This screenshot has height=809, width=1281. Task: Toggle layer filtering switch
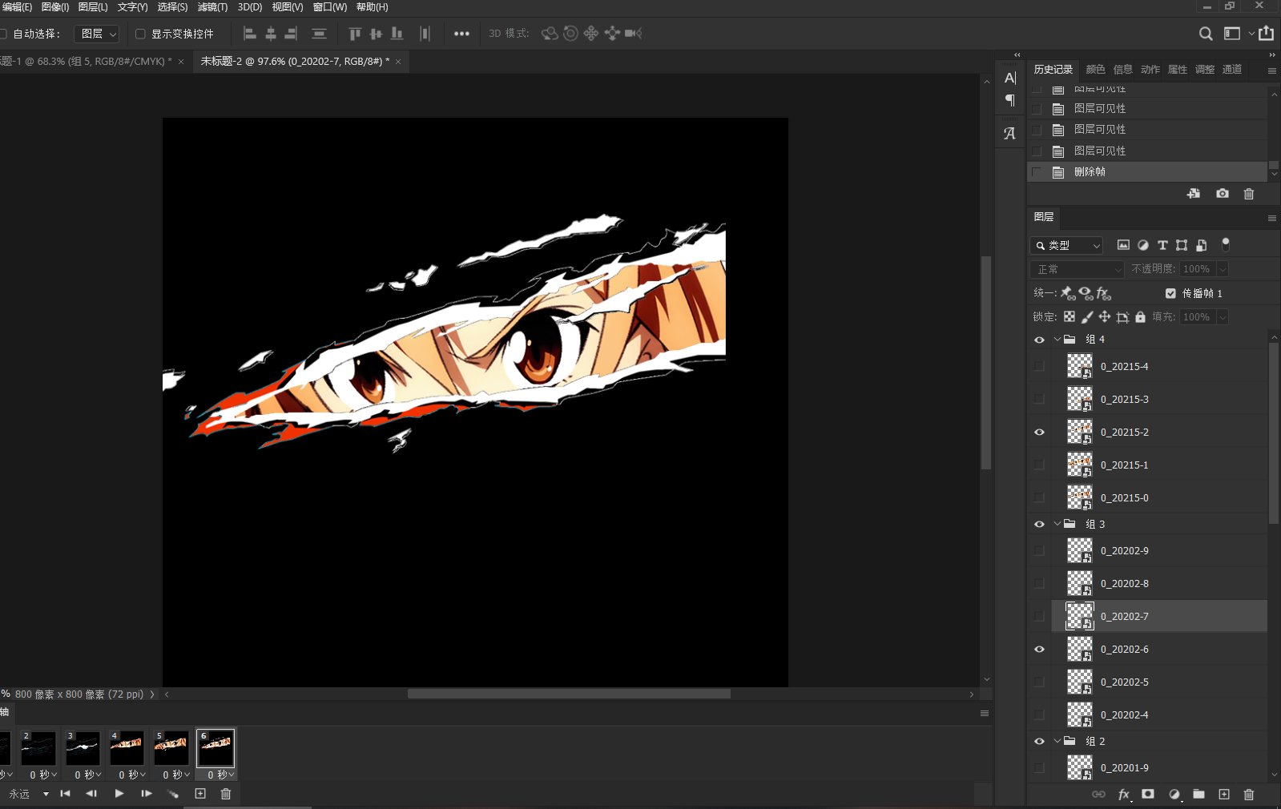click(1225, 244)
